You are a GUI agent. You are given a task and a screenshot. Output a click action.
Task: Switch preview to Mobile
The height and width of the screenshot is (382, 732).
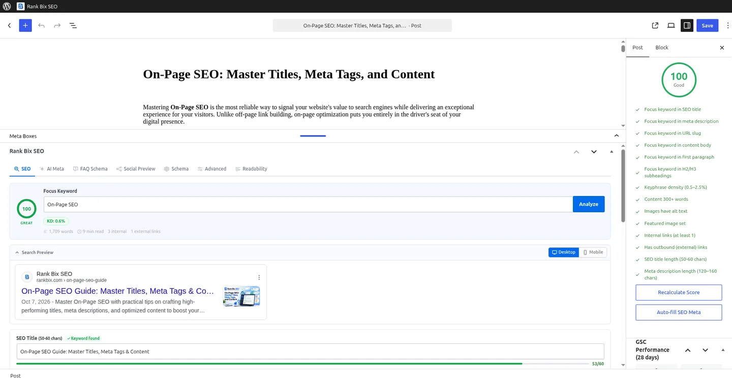point(593,252)
